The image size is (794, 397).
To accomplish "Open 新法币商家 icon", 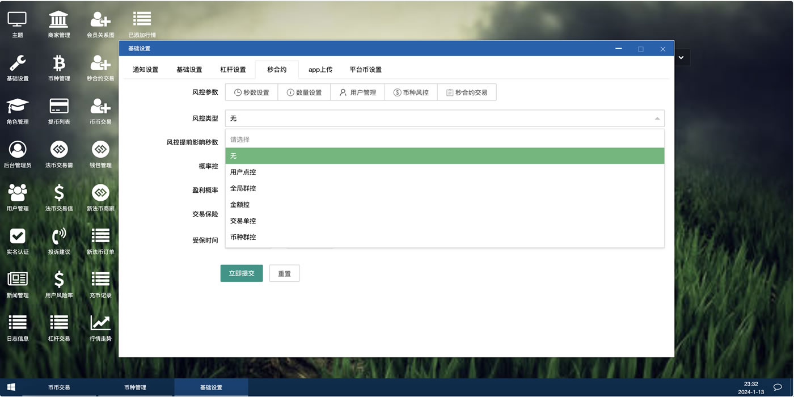I will [x=100, y=198].
